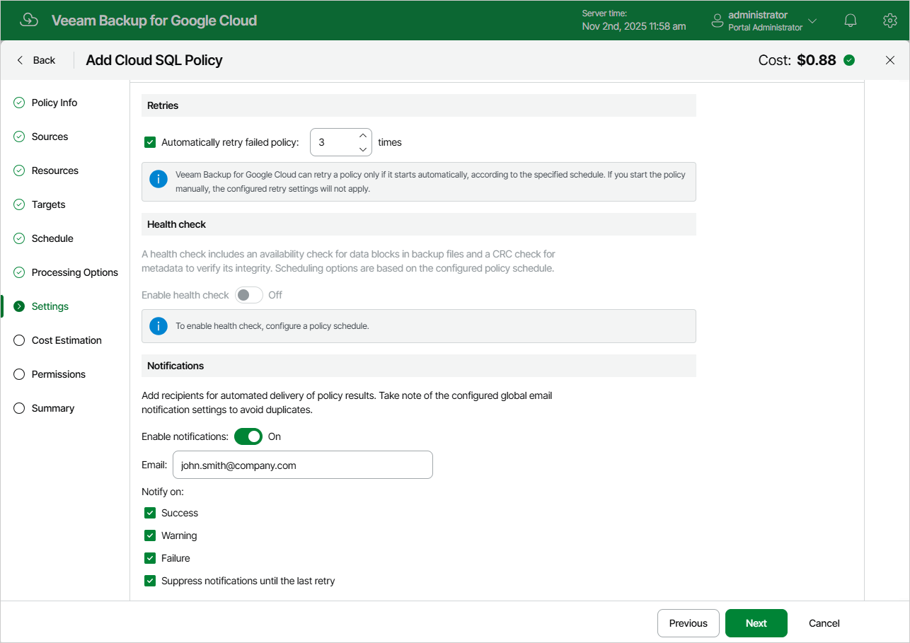The image size is (910, 643).
Task: Click the Health check section header
Action: point(419,224)
